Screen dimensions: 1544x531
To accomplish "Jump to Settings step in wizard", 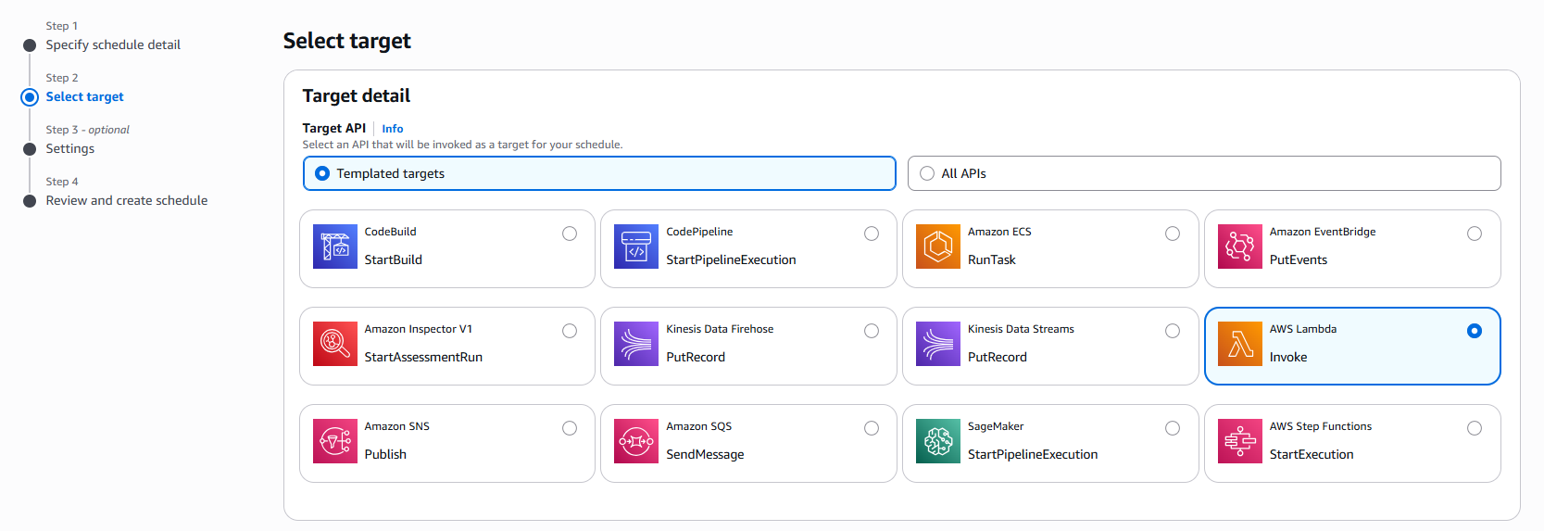I will click(70, 148).
